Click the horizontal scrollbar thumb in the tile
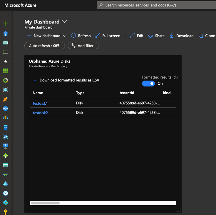This screenshot has width=216, height=215. pyautogui.click(x=45, y=203)
